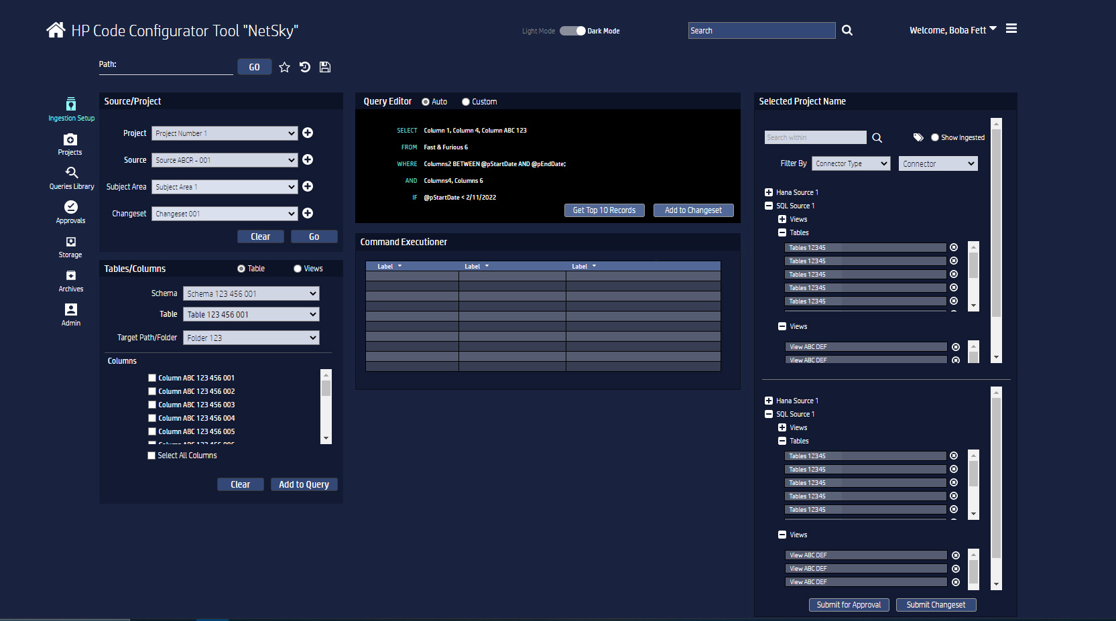Open the Welcome, Boba Fett user menu
This screenshot has height=621, width=1116.
coord(952,30)
